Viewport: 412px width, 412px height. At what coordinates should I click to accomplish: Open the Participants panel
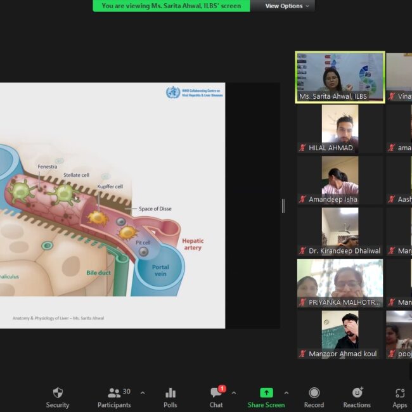coord(114,393)
